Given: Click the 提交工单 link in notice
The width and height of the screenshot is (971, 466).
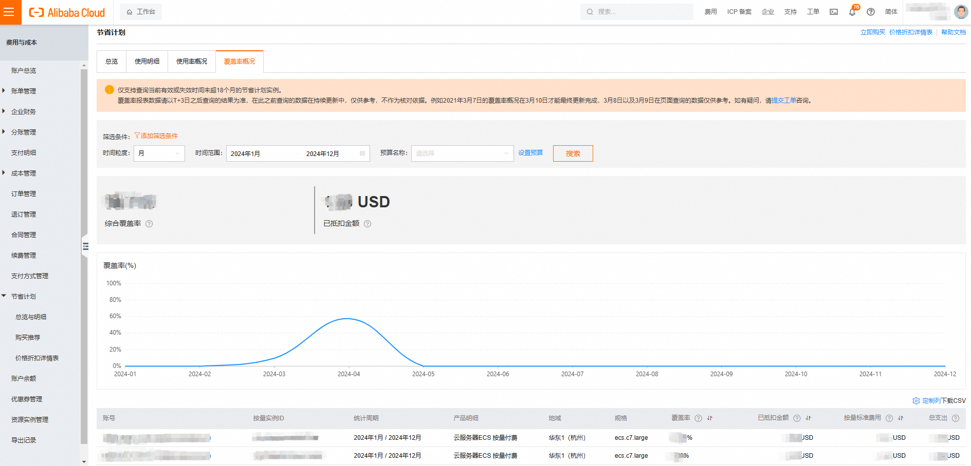Looking at the screenshot, I should pyautogui.click(x=784, y=101).
